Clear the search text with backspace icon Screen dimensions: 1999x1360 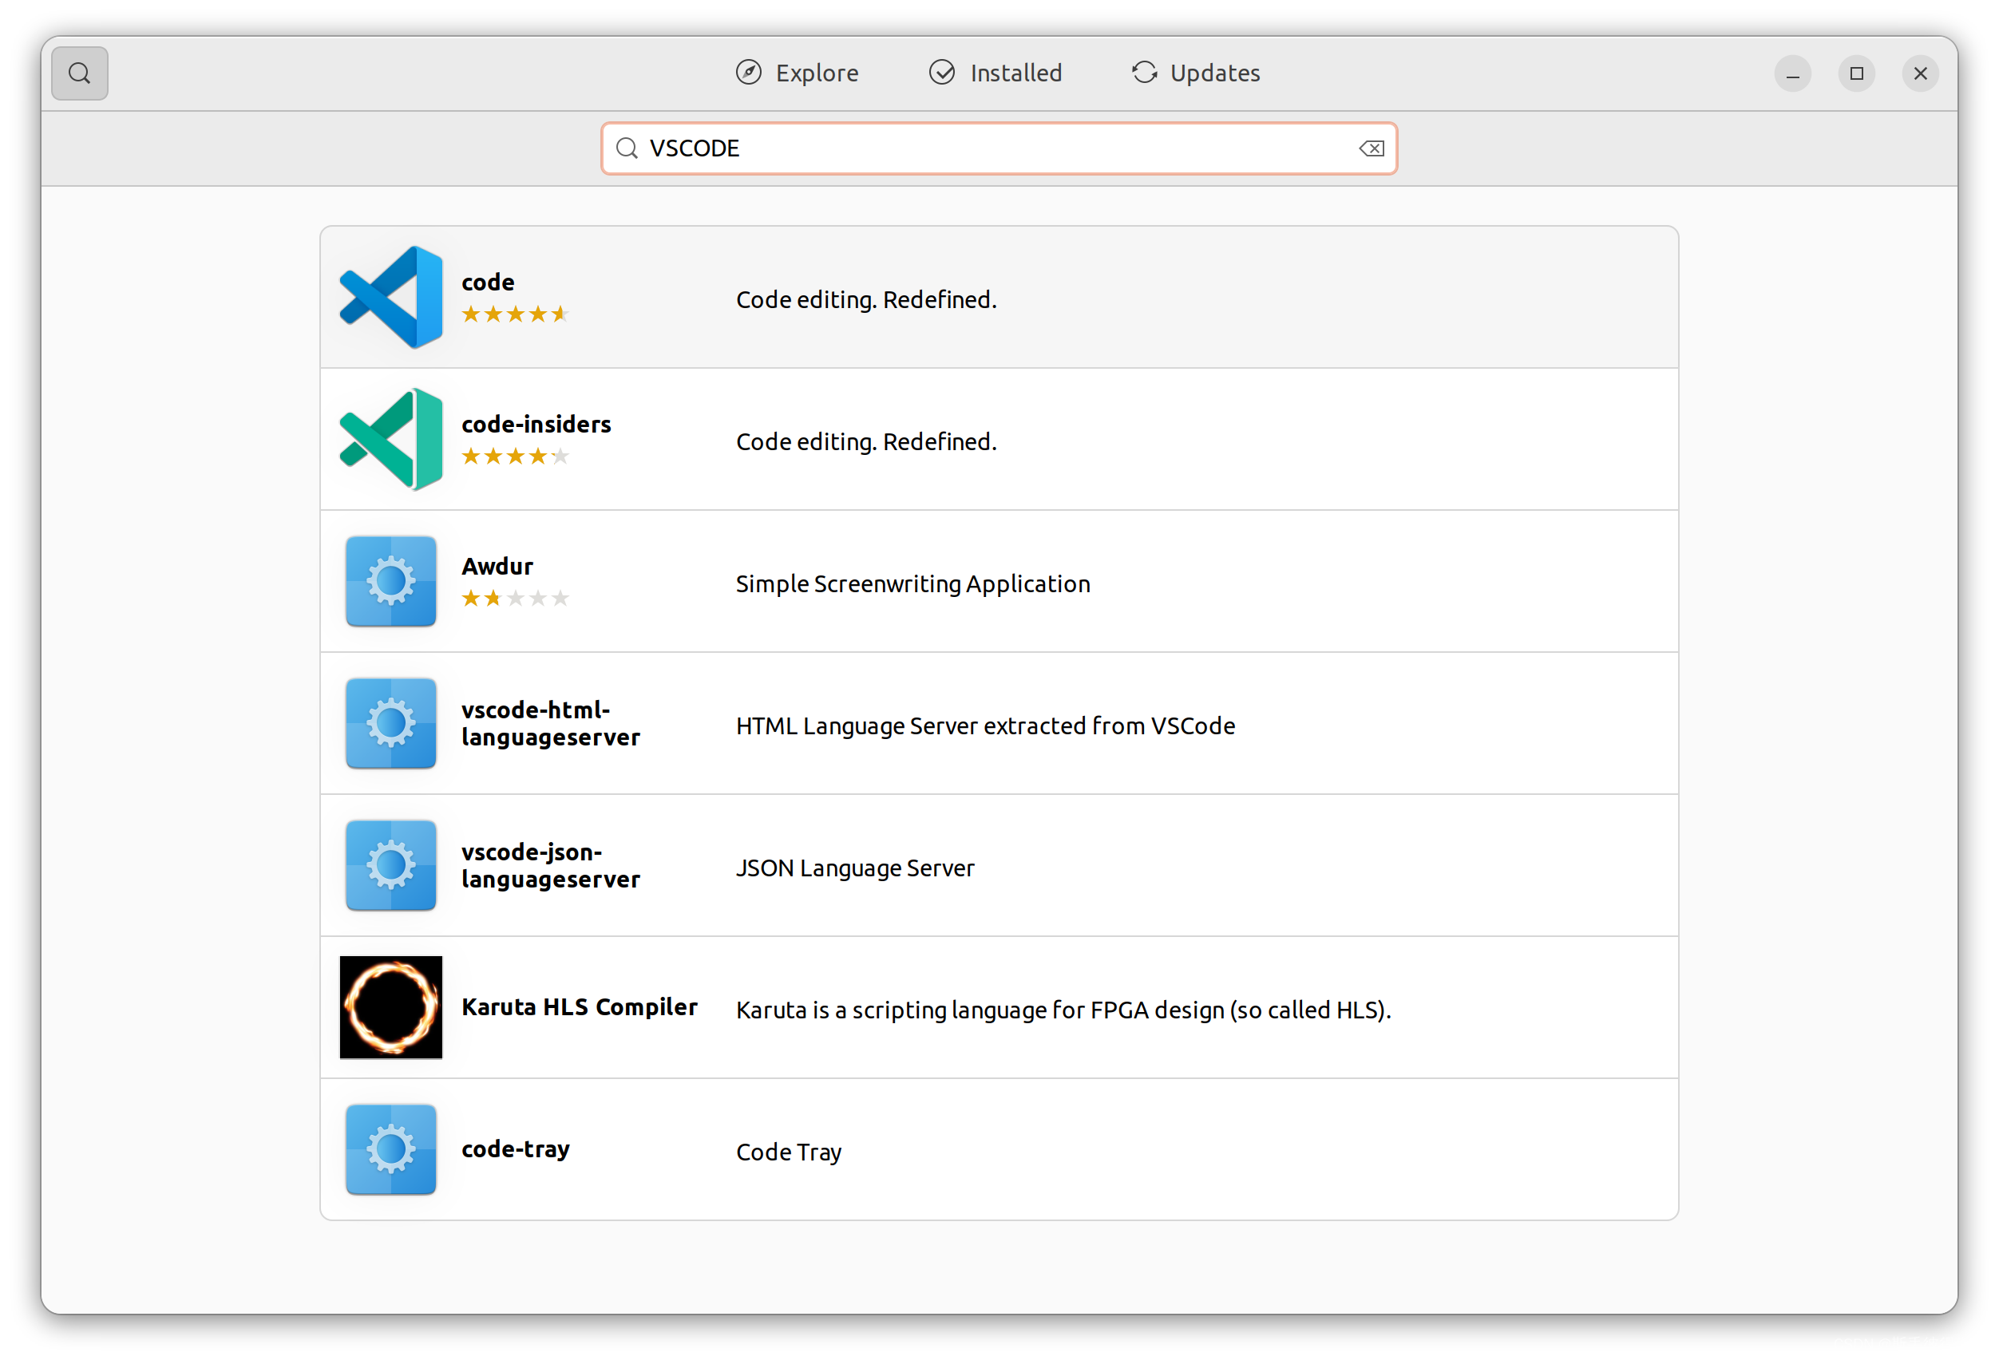tap(1371, 148)
